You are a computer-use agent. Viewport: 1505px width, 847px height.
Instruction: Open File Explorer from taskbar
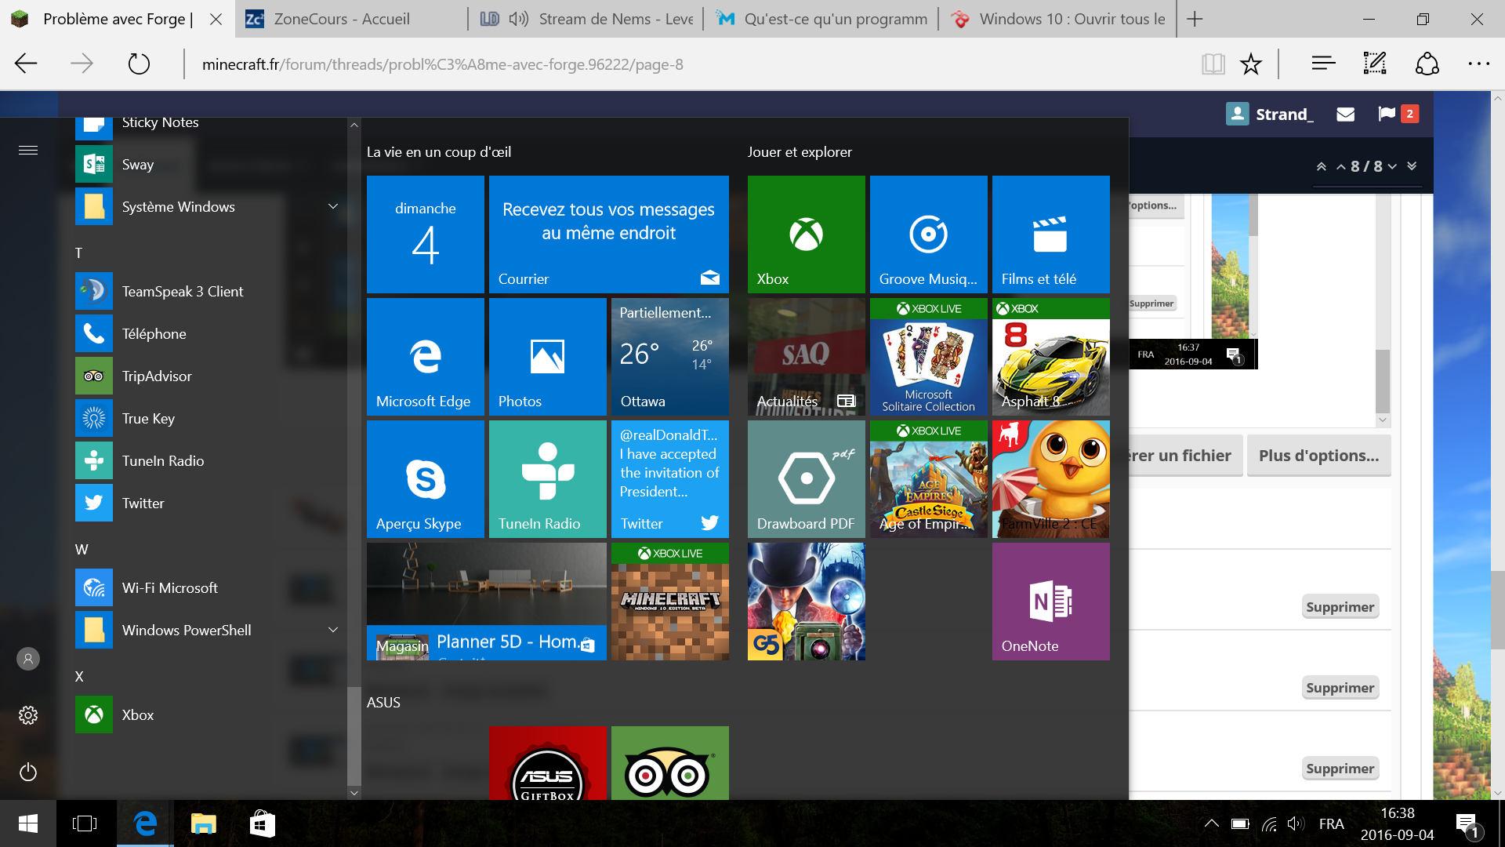click(x=204, y=823)
